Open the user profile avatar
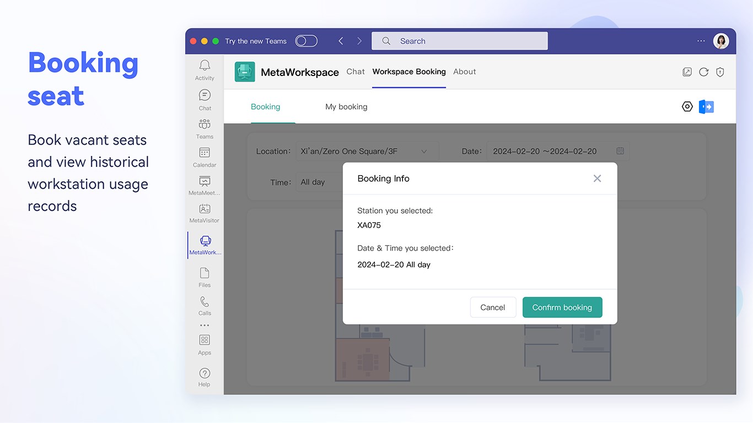The height and width of the screenshot is (423, 753). coord(721,41)
